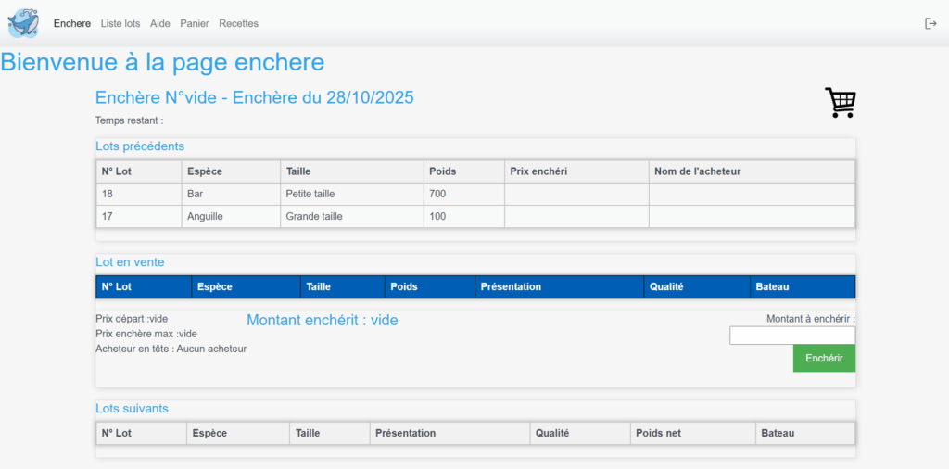This screenshot has height=469, width=949.
Task: Click Poids net header in Lots suivants
Action: (658, 433)
